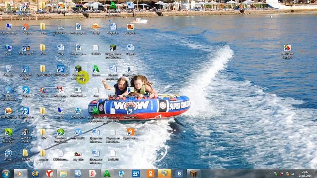Screen dimensions: 317x178
Task: Select the PSP Video 9 shortcut
Action: click(x=26, y=50)
